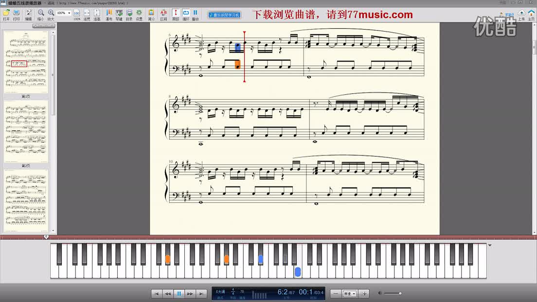Screen dimensions: 537x302
Task: Print the score with 打印 icon
Action: click(x=16, y=15)
